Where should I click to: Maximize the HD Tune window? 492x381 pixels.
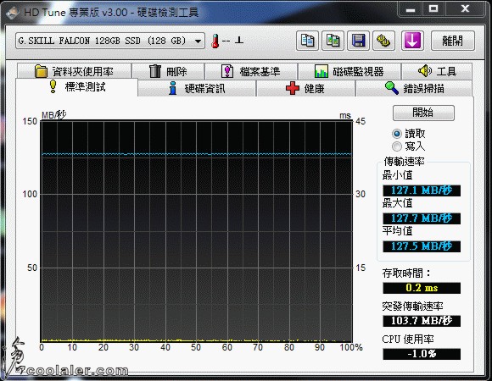point(433,9)
